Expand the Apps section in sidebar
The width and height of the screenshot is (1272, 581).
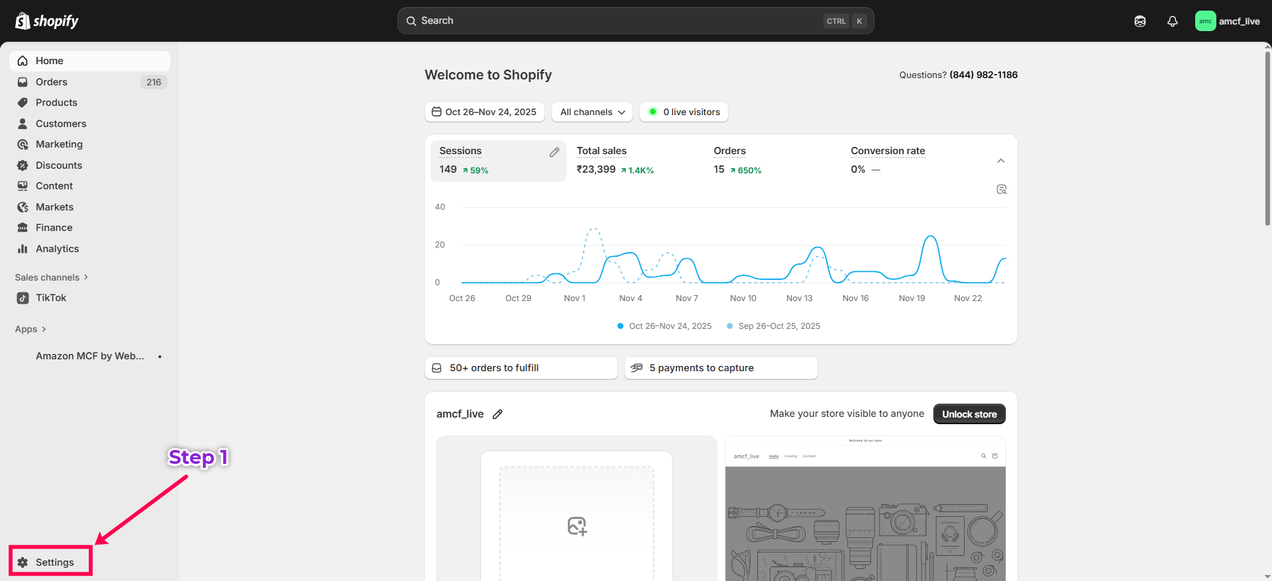tap(30, 329)
